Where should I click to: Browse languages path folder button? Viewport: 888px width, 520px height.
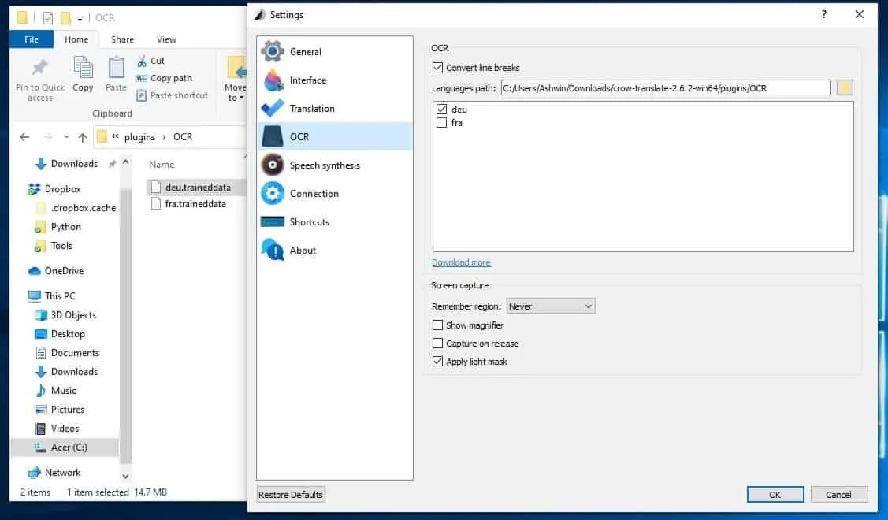tap(845, 87)
